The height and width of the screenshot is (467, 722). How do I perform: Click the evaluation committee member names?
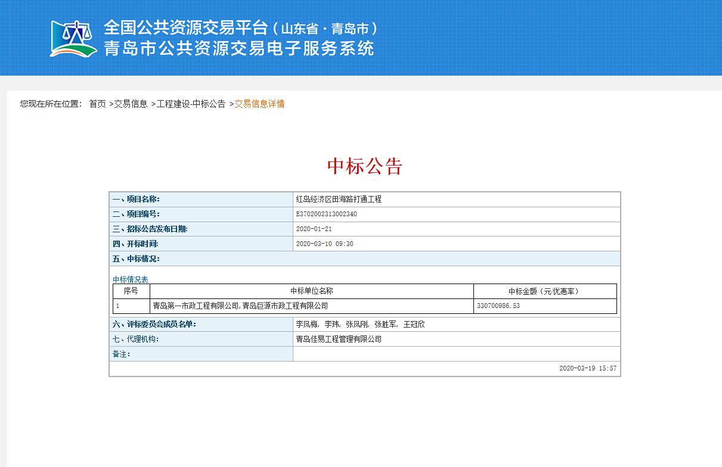(360, 325)
